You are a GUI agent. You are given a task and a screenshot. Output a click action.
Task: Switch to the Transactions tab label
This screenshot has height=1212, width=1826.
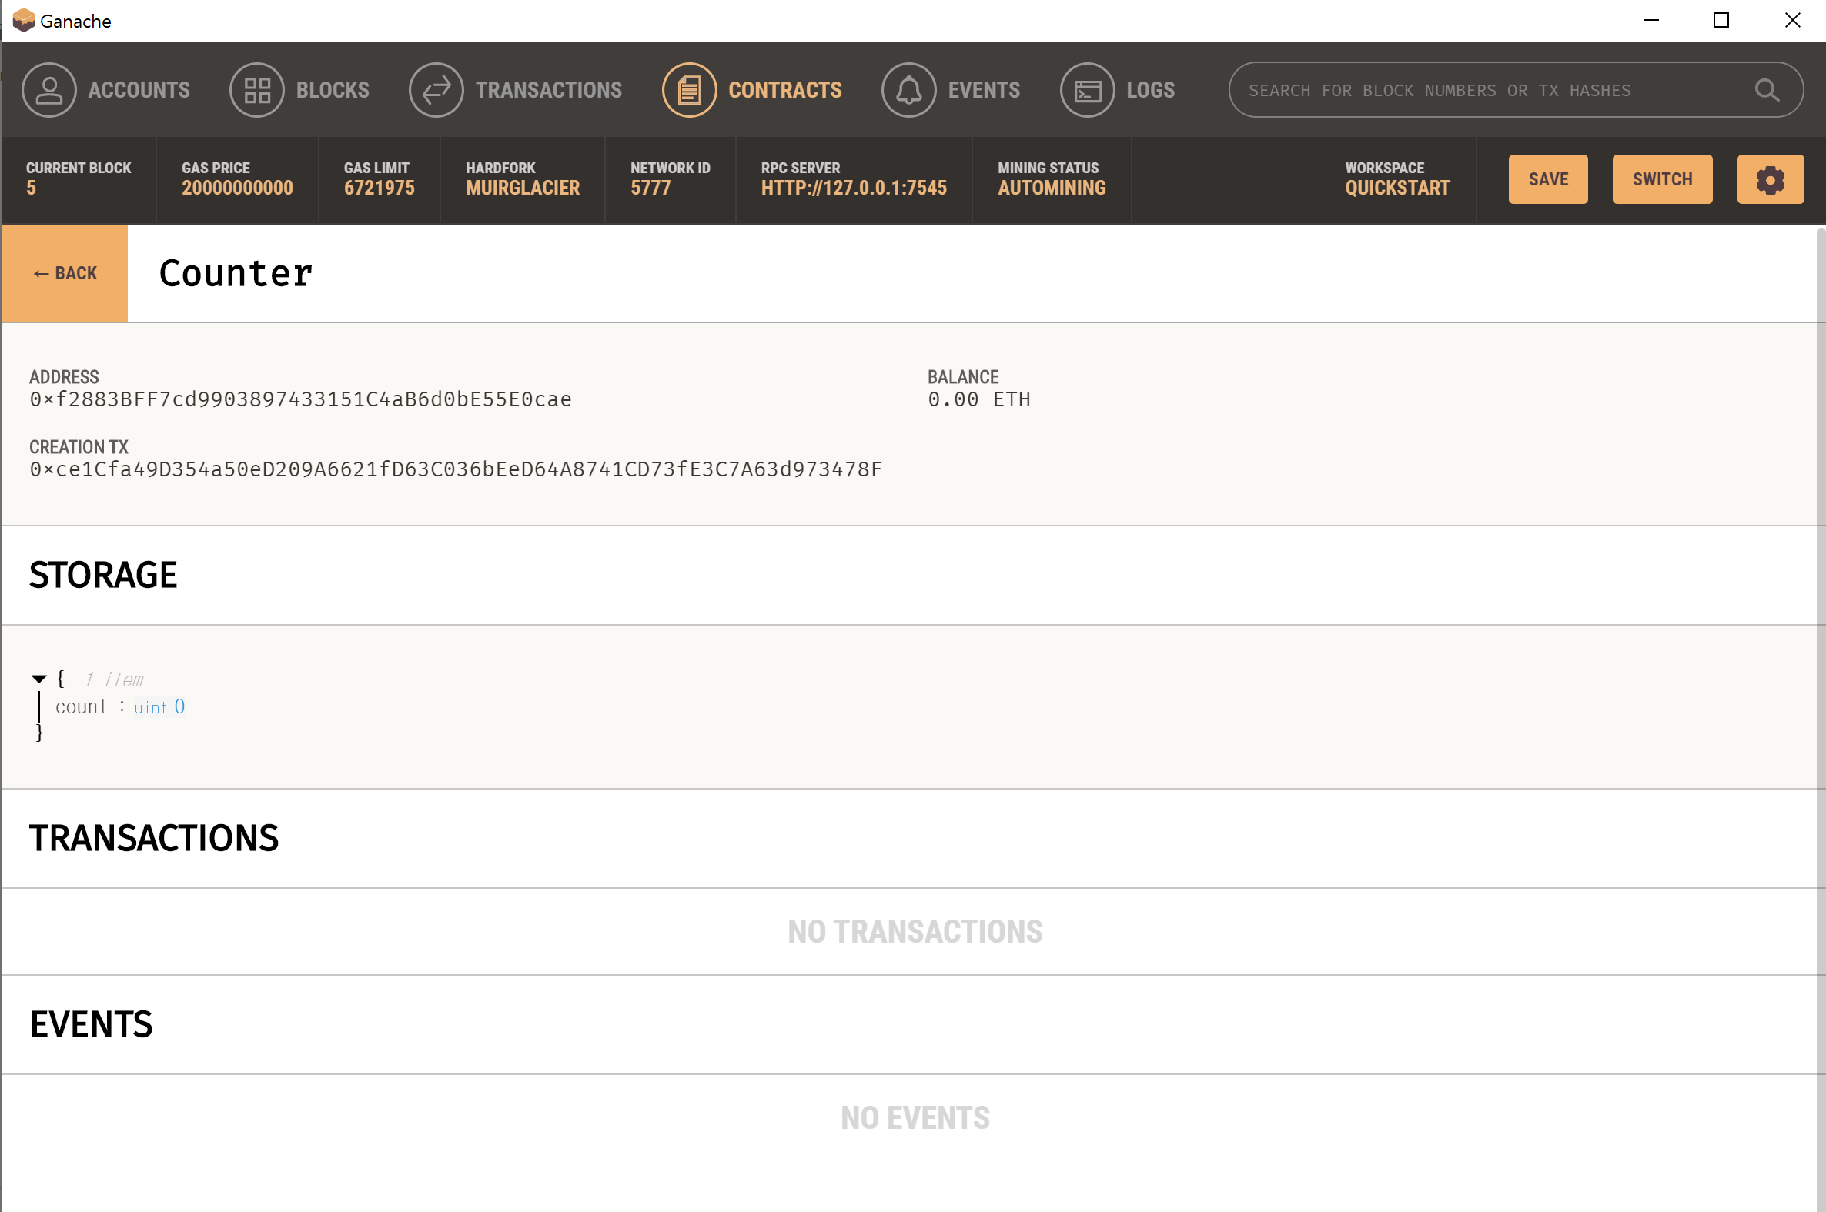pyautogui.click(x=548, y=90)
